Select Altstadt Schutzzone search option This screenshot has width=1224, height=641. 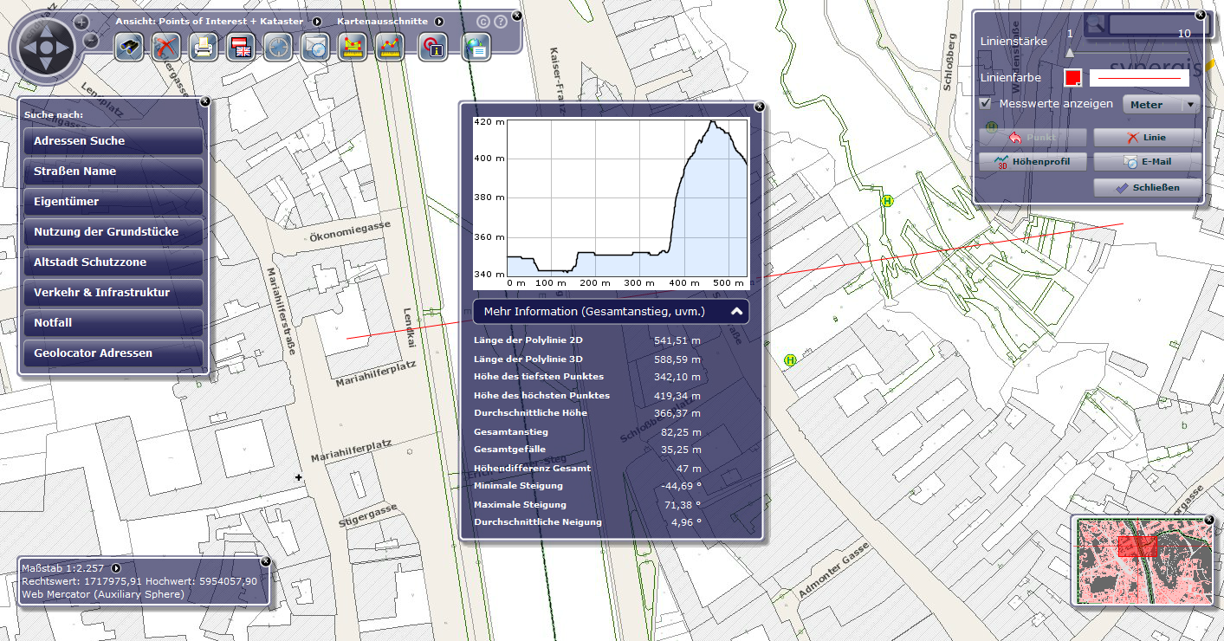(x=113, y=262)
